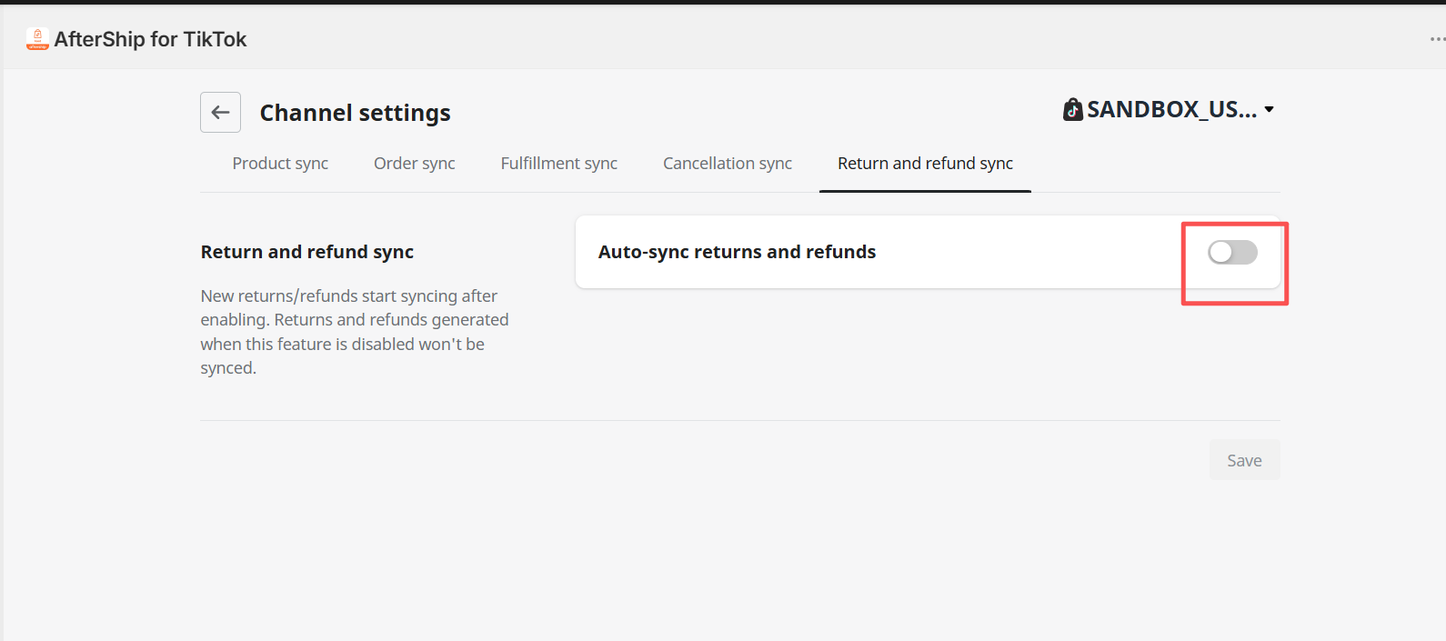1446x641 pixels.
Task: Click the Channel settings heading
Action: [355, 113]
